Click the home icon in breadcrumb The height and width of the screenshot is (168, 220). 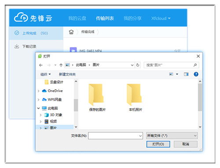(x=71, y=32)
